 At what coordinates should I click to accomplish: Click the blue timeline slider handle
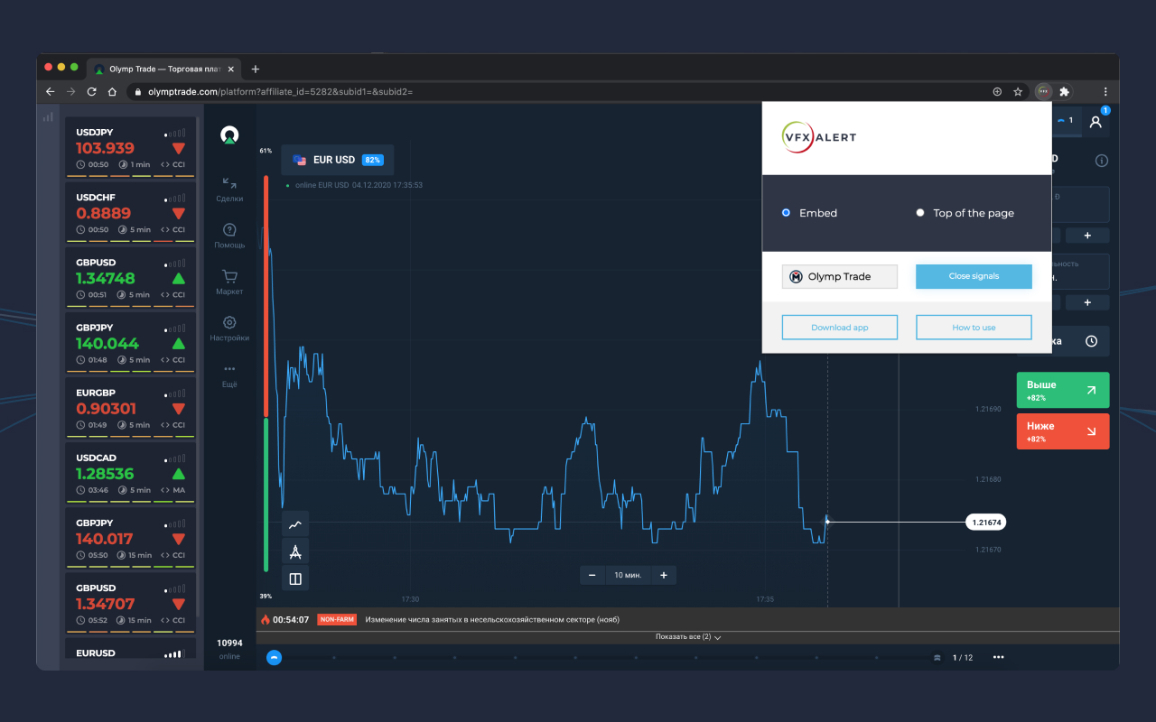click(x=275, y=657)
